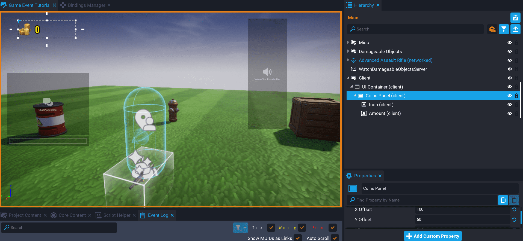Reset the X Offset value
The height and width of the screenshot is (241, 523).
click(514, 209)
